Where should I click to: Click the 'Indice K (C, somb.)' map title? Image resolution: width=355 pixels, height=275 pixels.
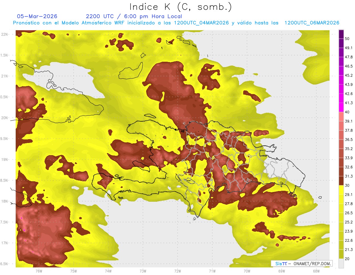click(x=180, y=7)
